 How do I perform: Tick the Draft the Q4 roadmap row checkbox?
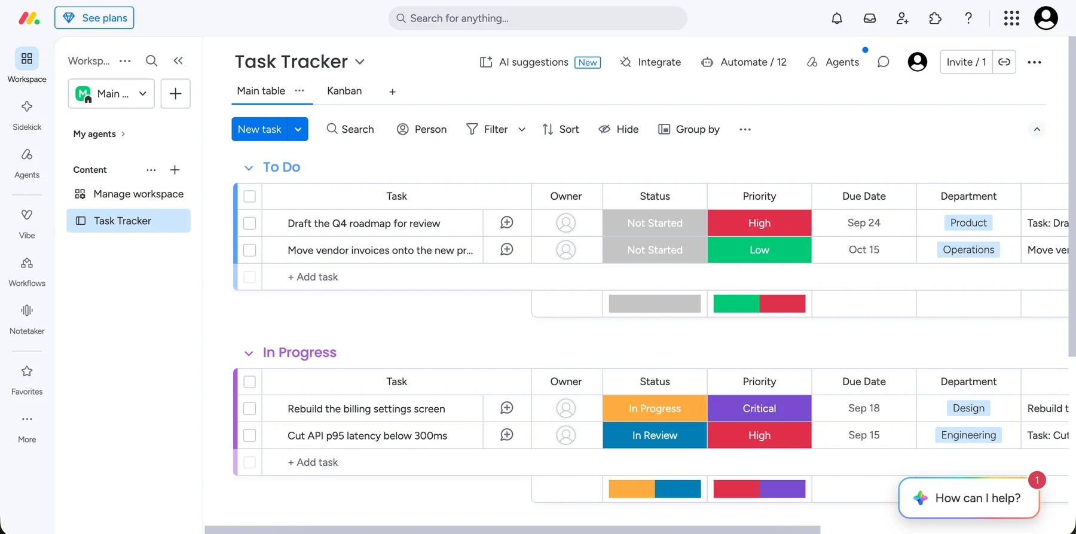coord(250,223)
